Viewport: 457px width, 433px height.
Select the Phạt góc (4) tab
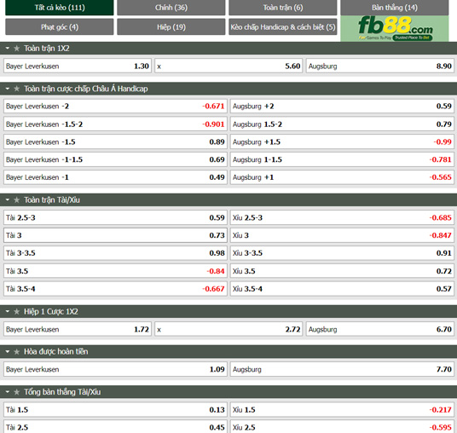click(60, 26)
